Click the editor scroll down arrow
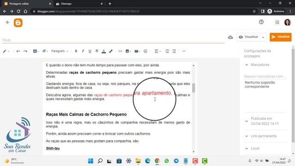Viewport: 295px width, 166px height. [194, 152]
